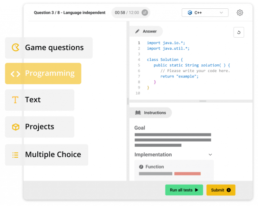Click the vertical panel splitter handle

128,101
